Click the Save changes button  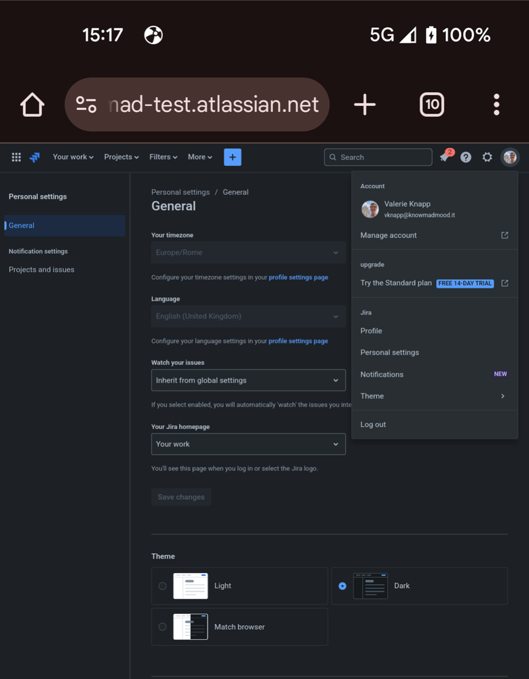[x=181, y=497]
